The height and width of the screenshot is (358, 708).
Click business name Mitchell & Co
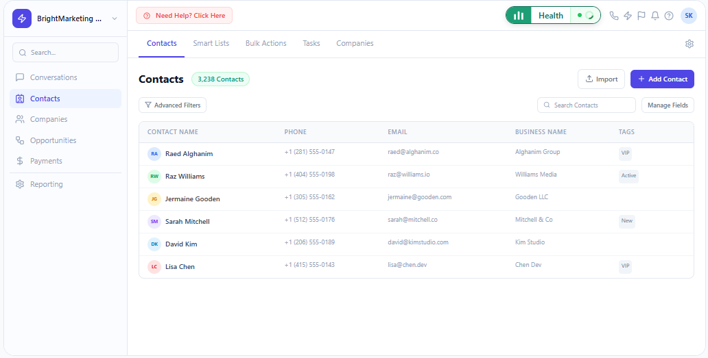[534, 219]
